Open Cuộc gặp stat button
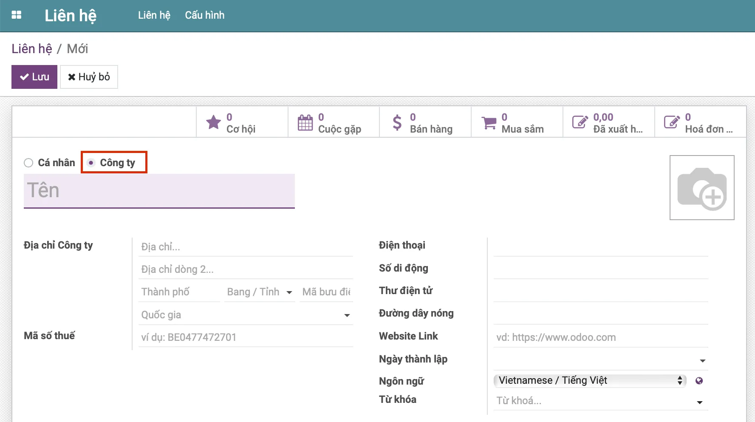This screenshot has height=422, width=755. pyautogui.click(x=334, y=122)
